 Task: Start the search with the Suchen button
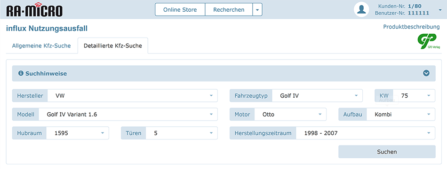(x=387, y=152)
